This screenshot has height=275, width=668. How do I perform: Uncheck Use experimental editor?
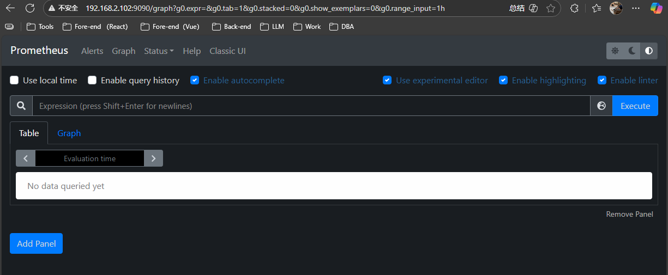pyautogui.click(x=387, y=80)
